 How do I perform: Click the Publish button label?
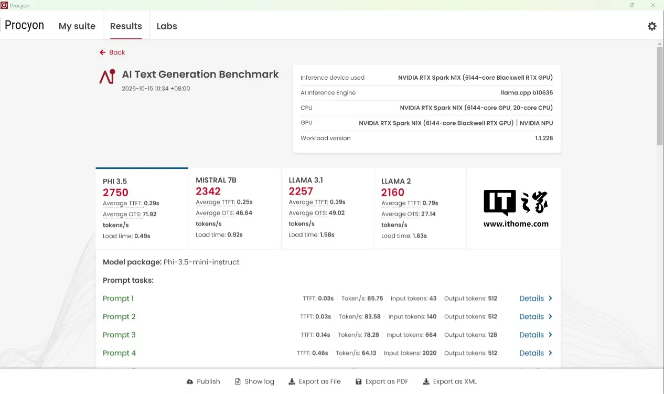coord(208,382)
